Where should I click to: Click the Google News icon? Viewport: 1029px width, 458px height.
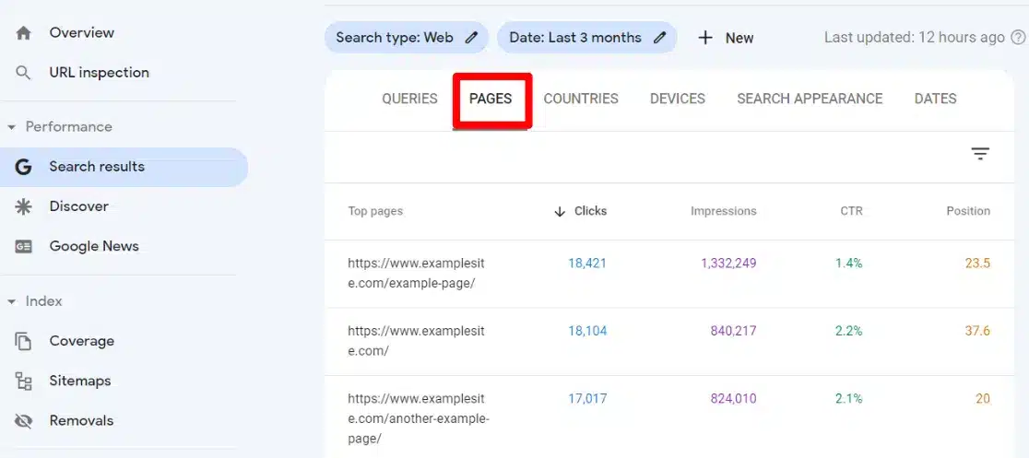[24, 247]
